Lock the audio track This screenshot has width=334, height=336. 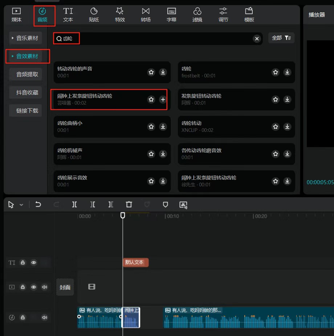click(23, 317)
